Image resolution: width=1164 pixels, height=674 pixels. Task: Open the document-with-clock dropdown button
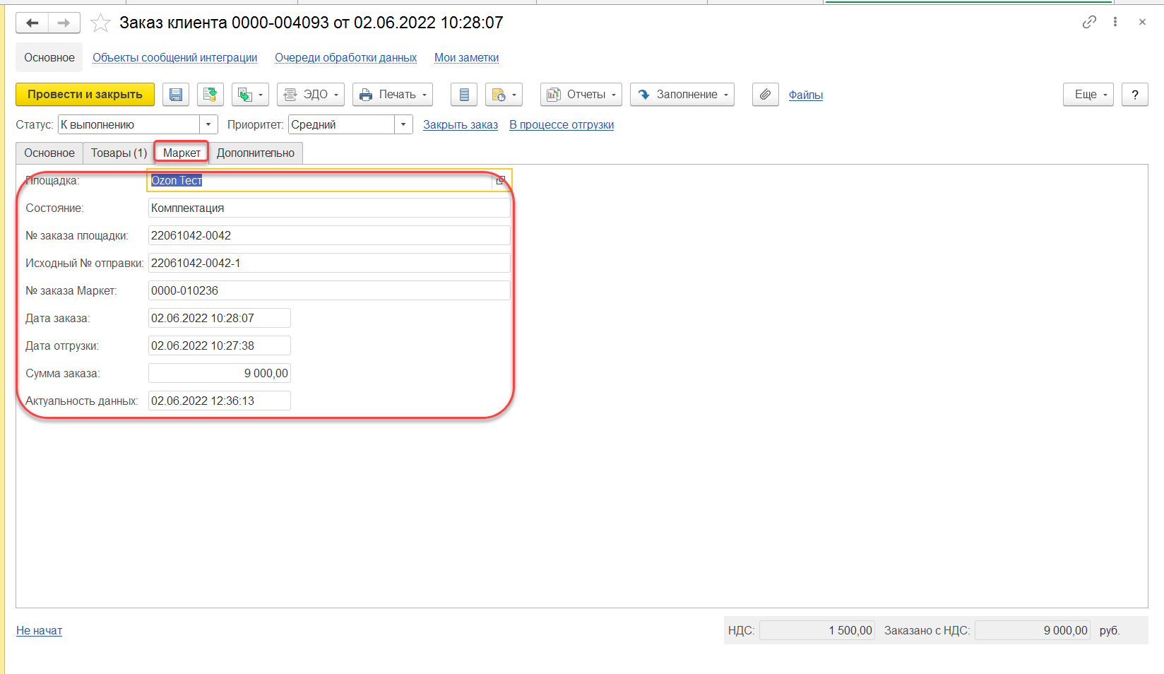click(504, 95)
